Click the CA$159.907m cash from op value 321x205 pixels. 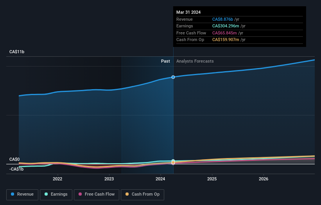226,40
